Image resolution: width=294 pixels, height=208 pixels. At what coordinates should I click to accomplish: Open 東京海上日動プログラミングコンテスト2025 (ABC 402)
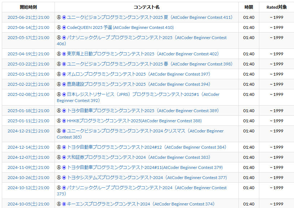[143, 54]
